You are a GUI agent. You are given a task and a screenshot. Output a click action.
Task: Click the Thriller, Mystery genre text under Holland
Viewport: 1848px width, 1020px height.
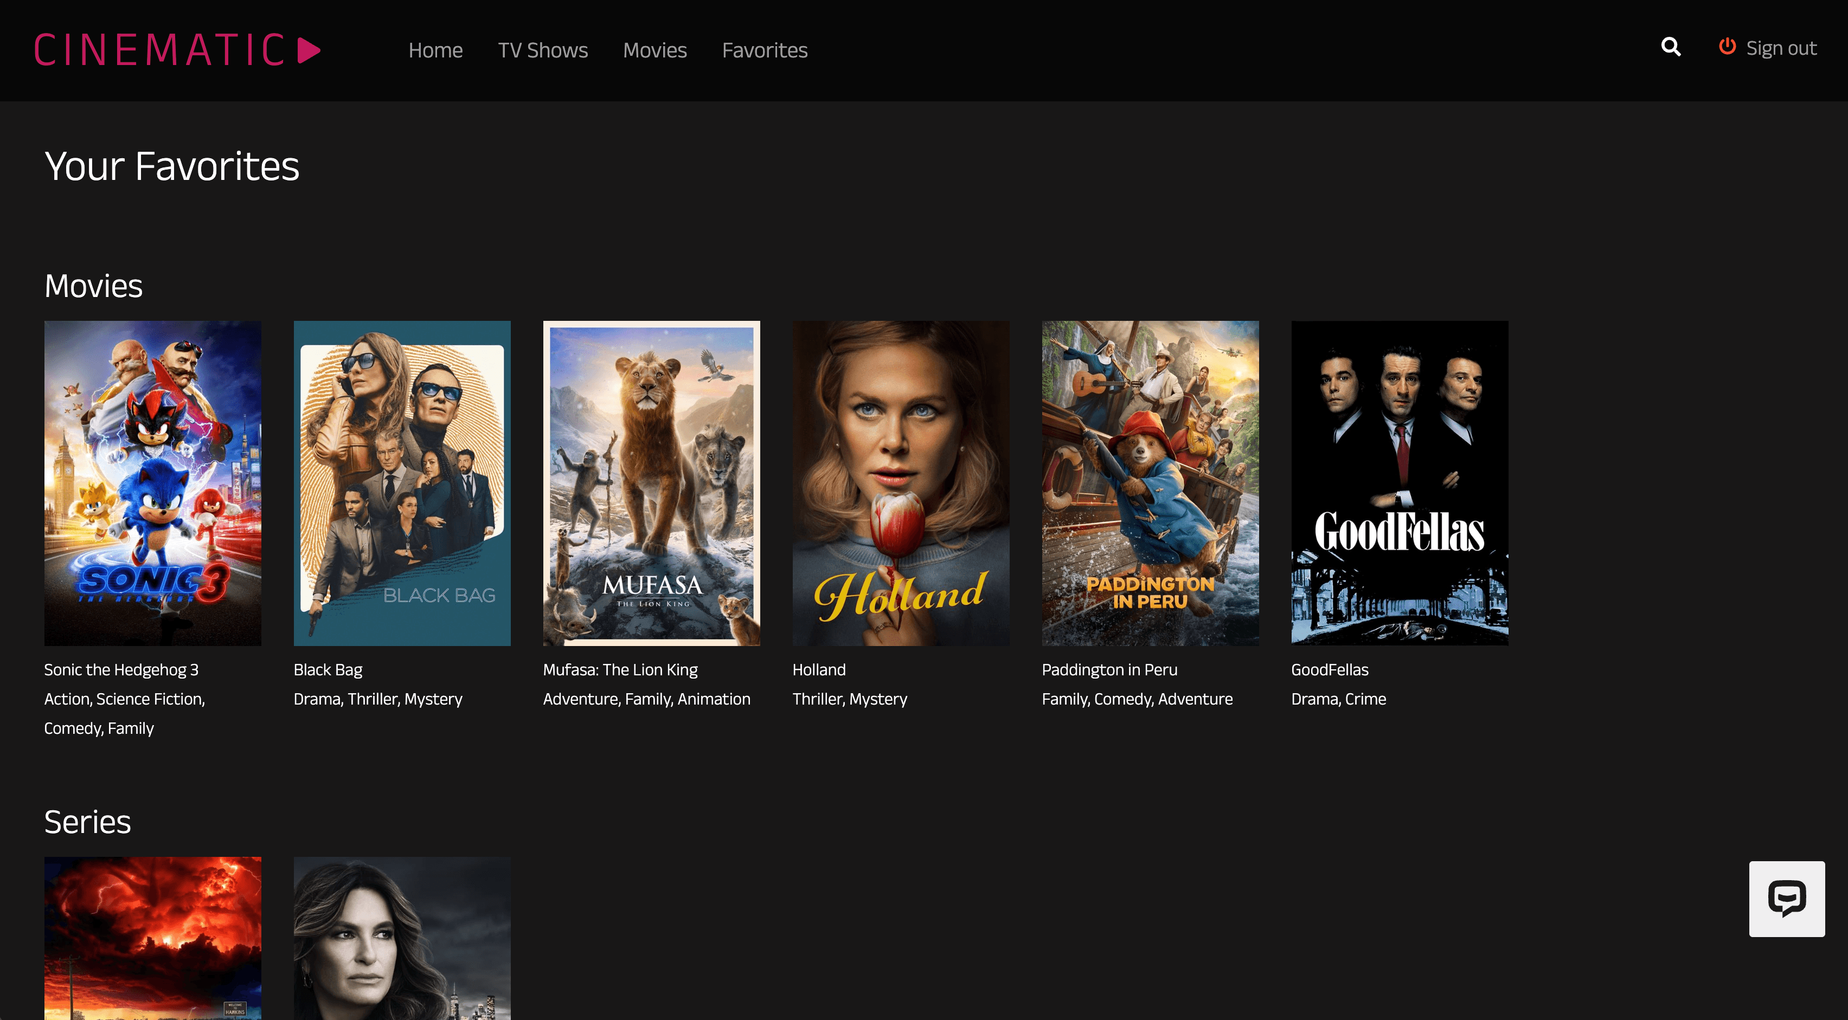point(849,699)
